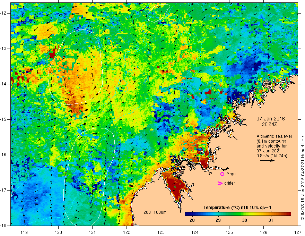305x236 pixels.
Task: Click the longitude axis label '126'
Action: click(263, 232)
